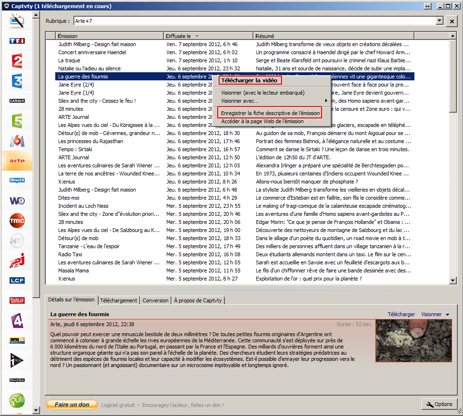463x416 pixels.
Task: Open the Direct Star channel
Action: tap(17, 380)
